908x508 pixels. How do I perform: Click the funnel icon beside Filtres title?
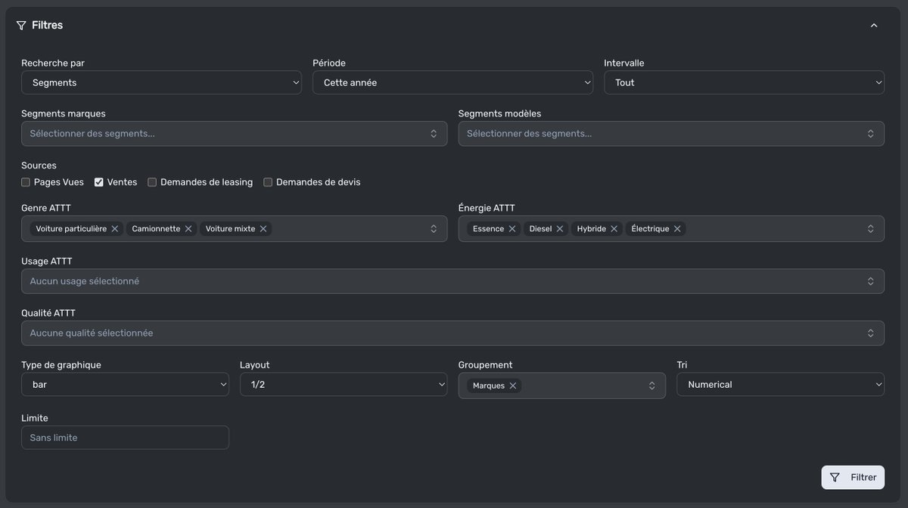click(21, 26)
